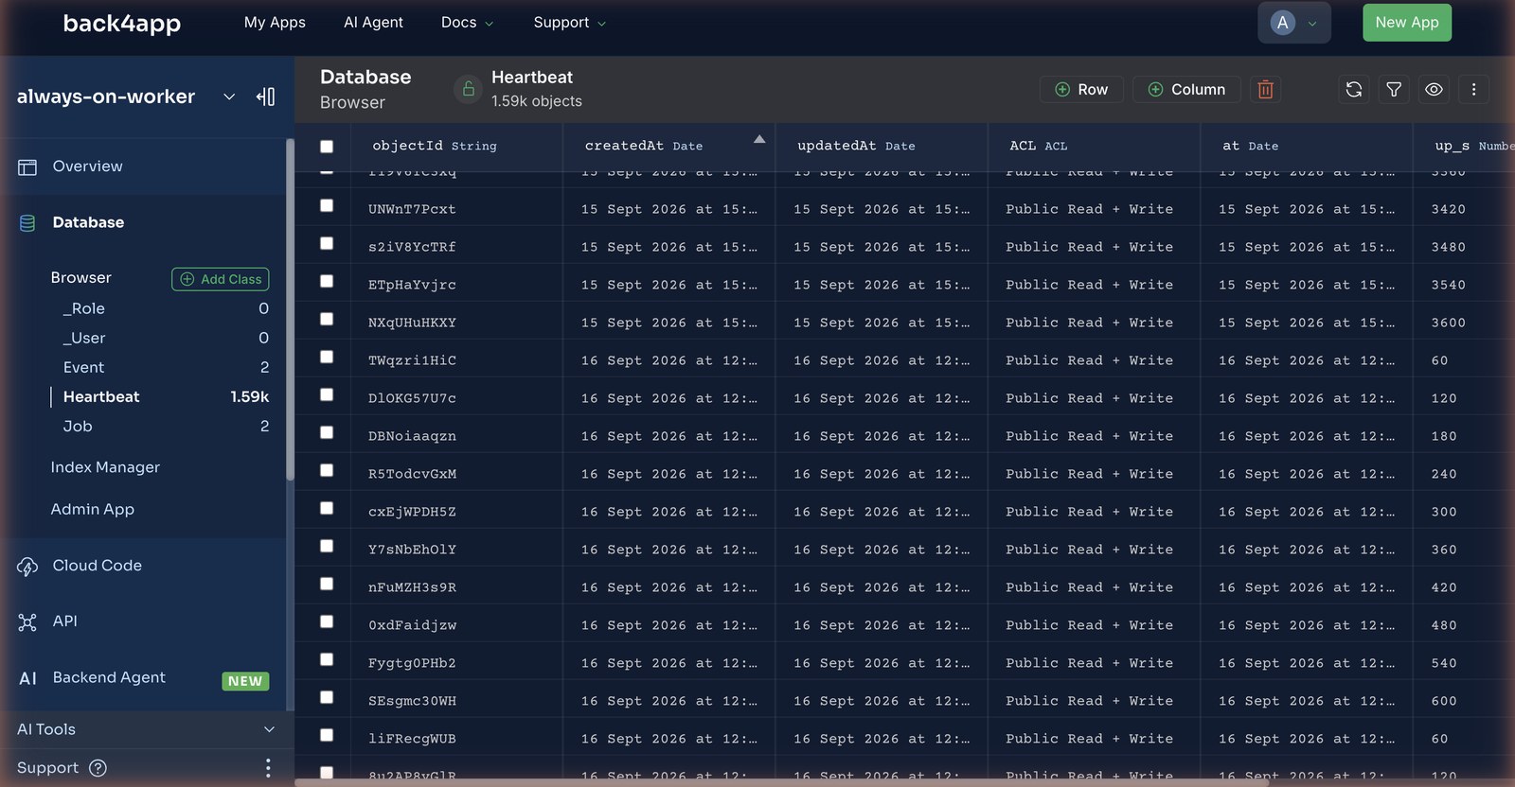Open AI Agent in top navigation
The height and width of the screenshot is (787, 1515).
click(x=373, y=23)
